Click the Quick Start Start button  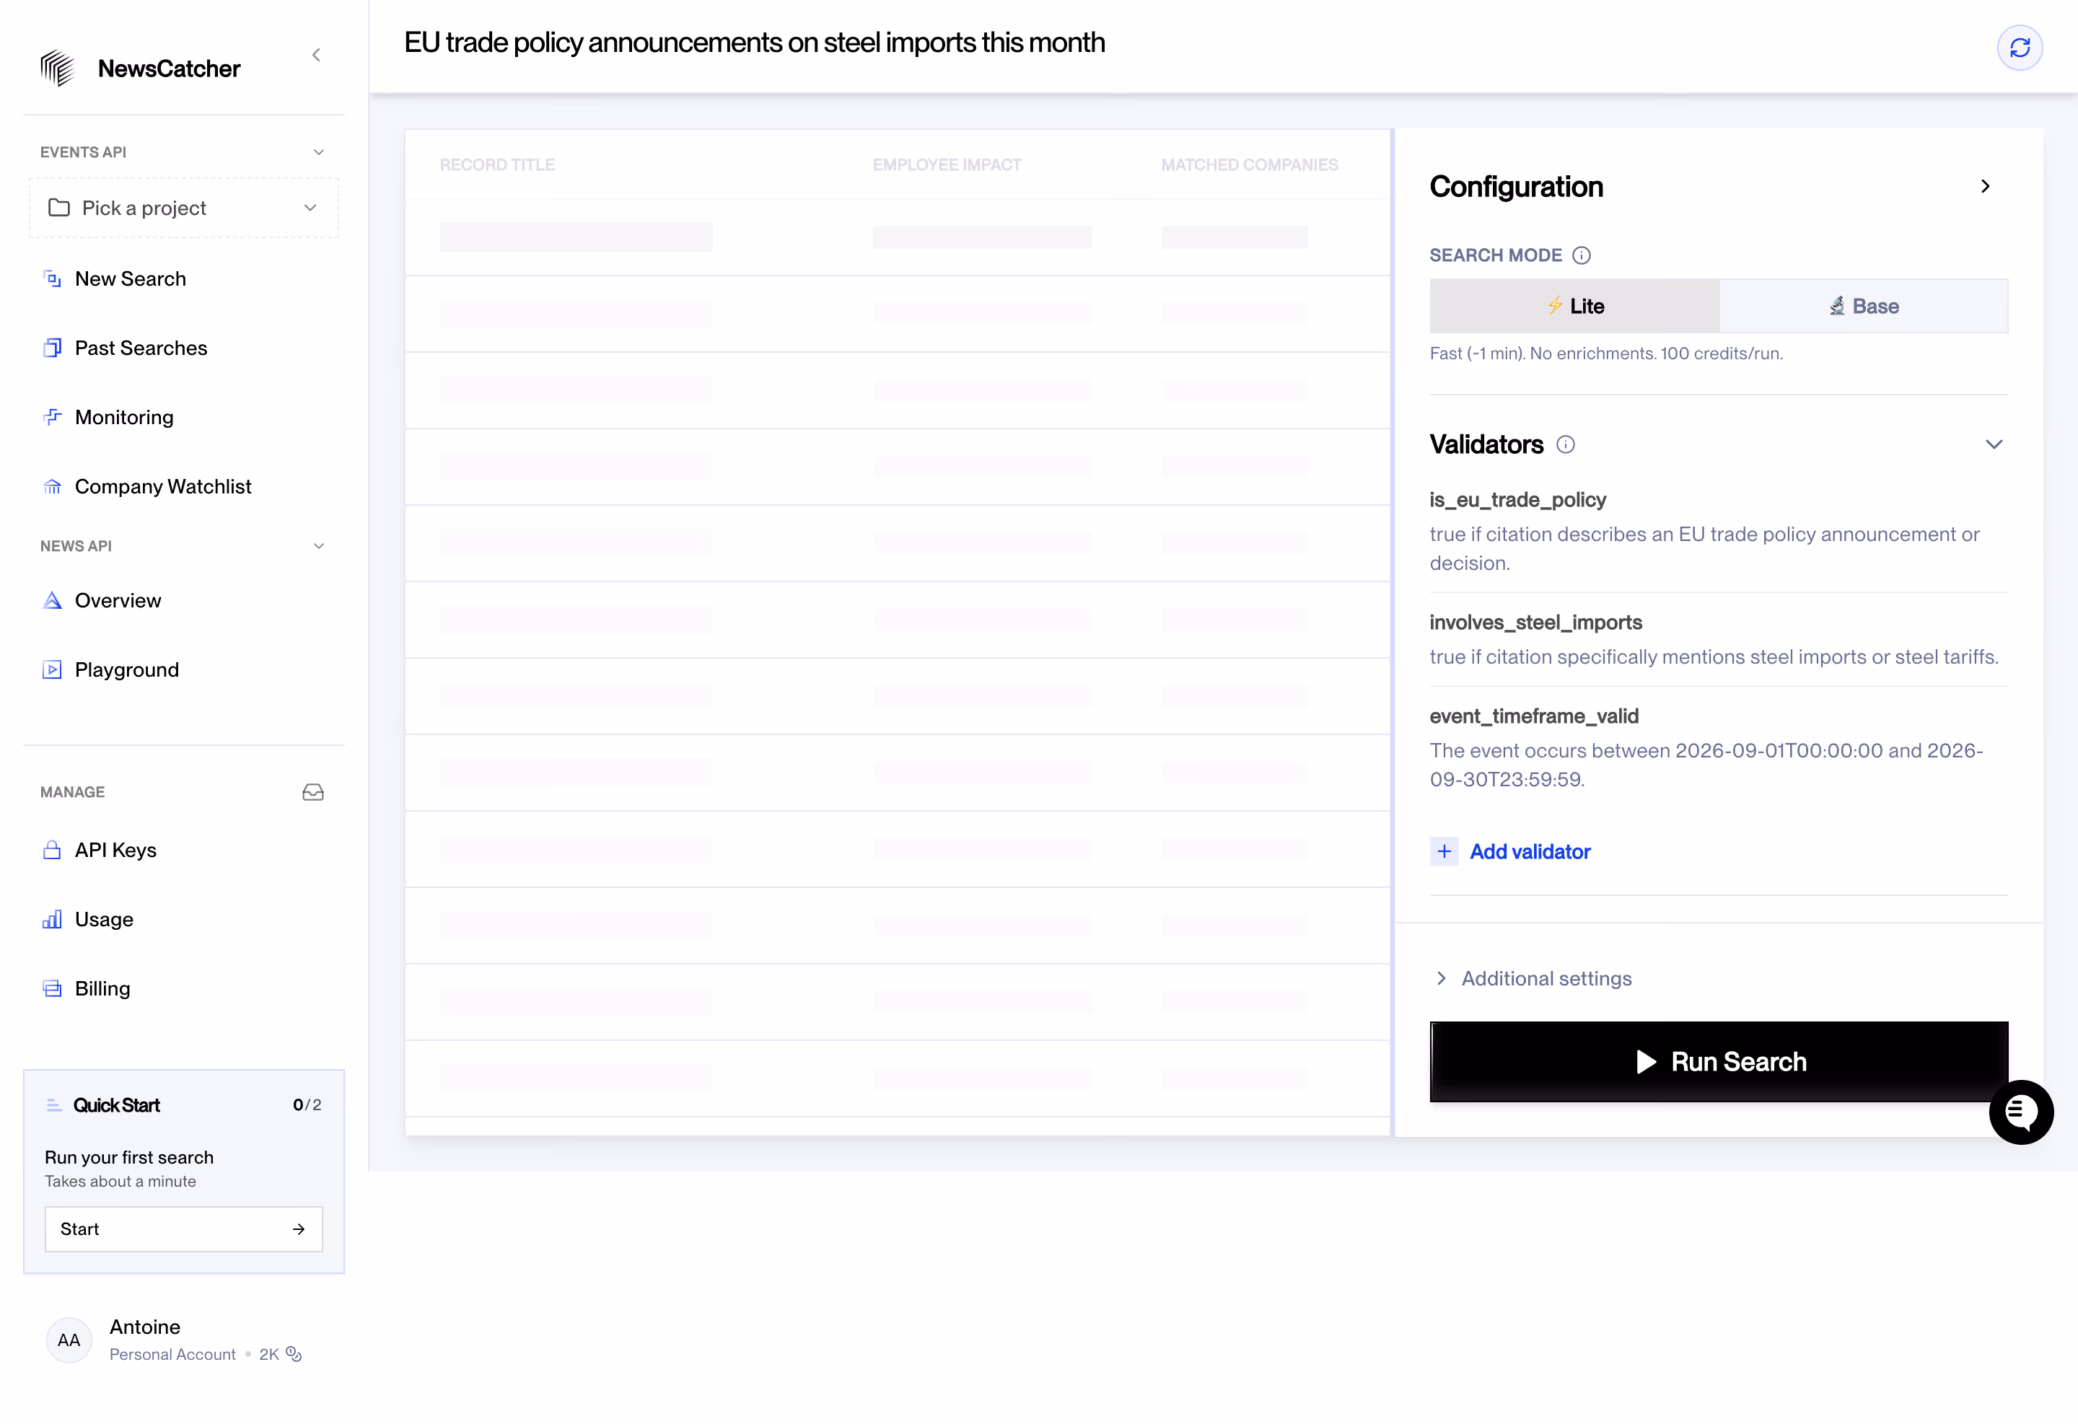pyautogui.click(x=183, y=1229)
